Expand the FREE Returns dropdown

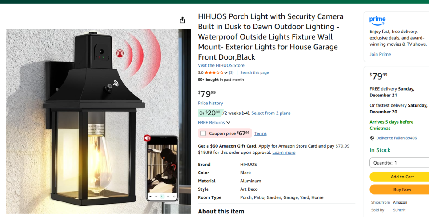pyautogui.click(x=228, y=123)
